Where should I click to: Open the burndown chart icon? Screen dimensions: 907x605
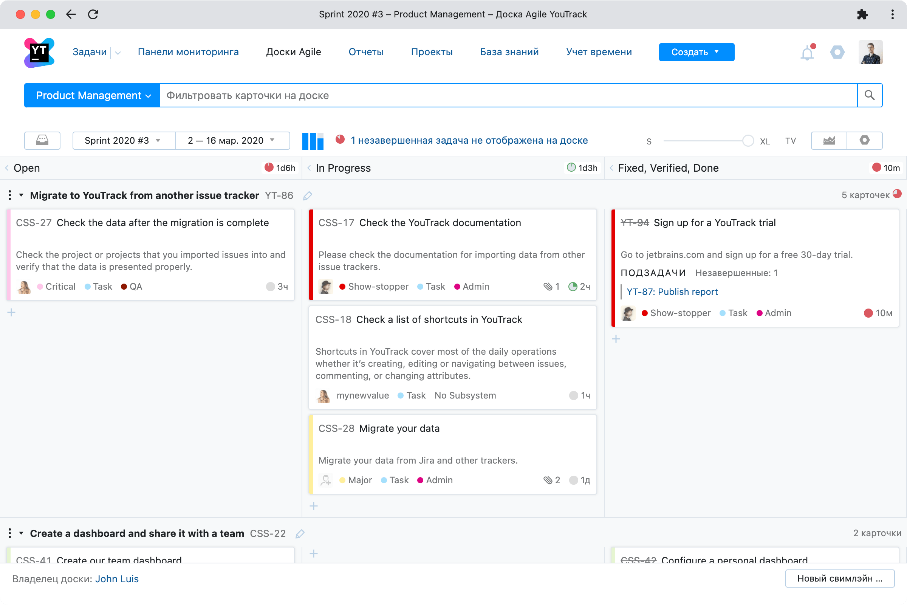click(x=829, y=140)
